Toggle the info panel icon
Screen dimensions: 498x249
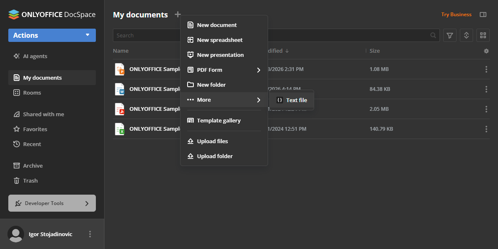[x=483, y=15]
